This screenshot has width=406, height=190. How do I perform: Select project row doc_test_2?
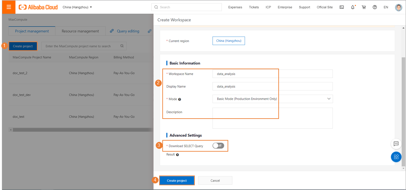point(81,73)
